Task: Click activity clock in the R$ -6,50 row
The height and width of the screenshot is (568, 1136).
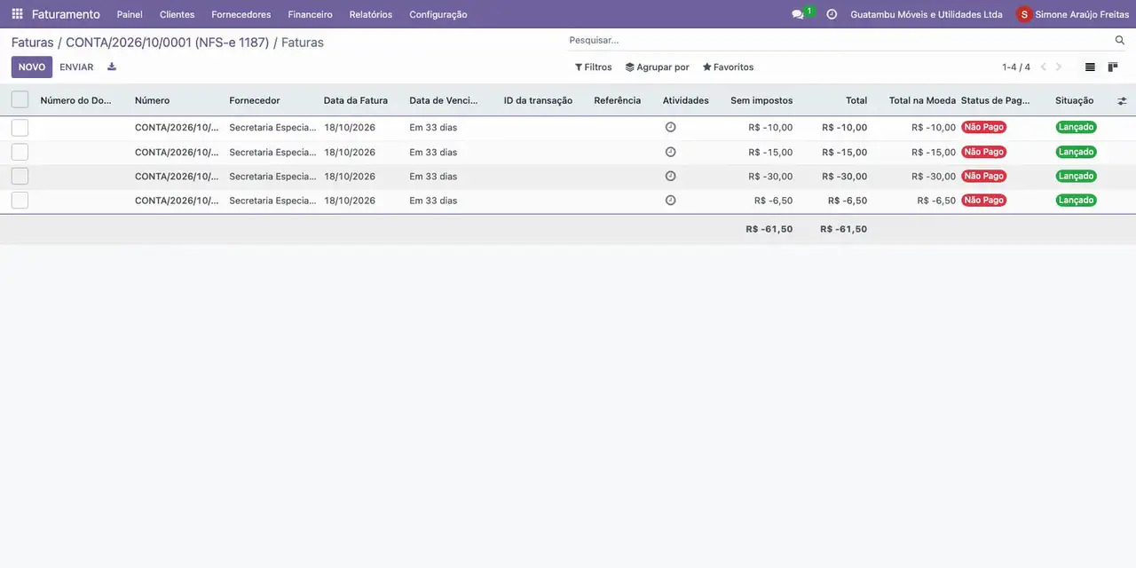Action: pyautogui.click(x=671, y=201)
